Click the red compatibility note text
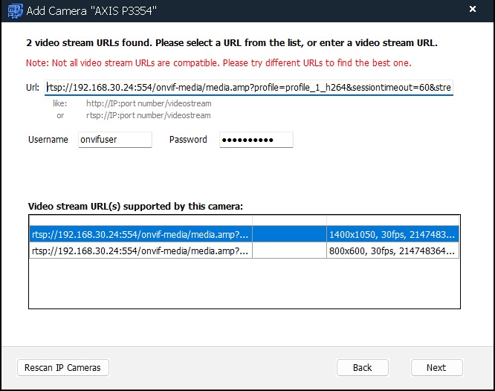Screen dimensions: 495x391 pyautogui.click(x=219, y=62)
